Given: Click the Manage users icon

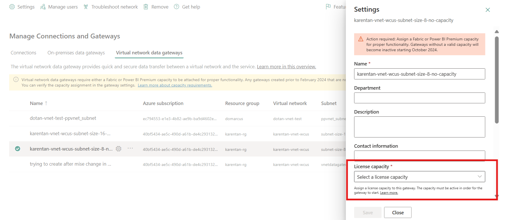Looking at the screenshot, I should point(43,7).
